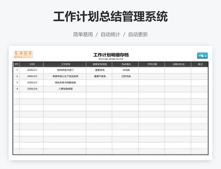
Task: Click the orange LOGO image
Action: [23, 55]
